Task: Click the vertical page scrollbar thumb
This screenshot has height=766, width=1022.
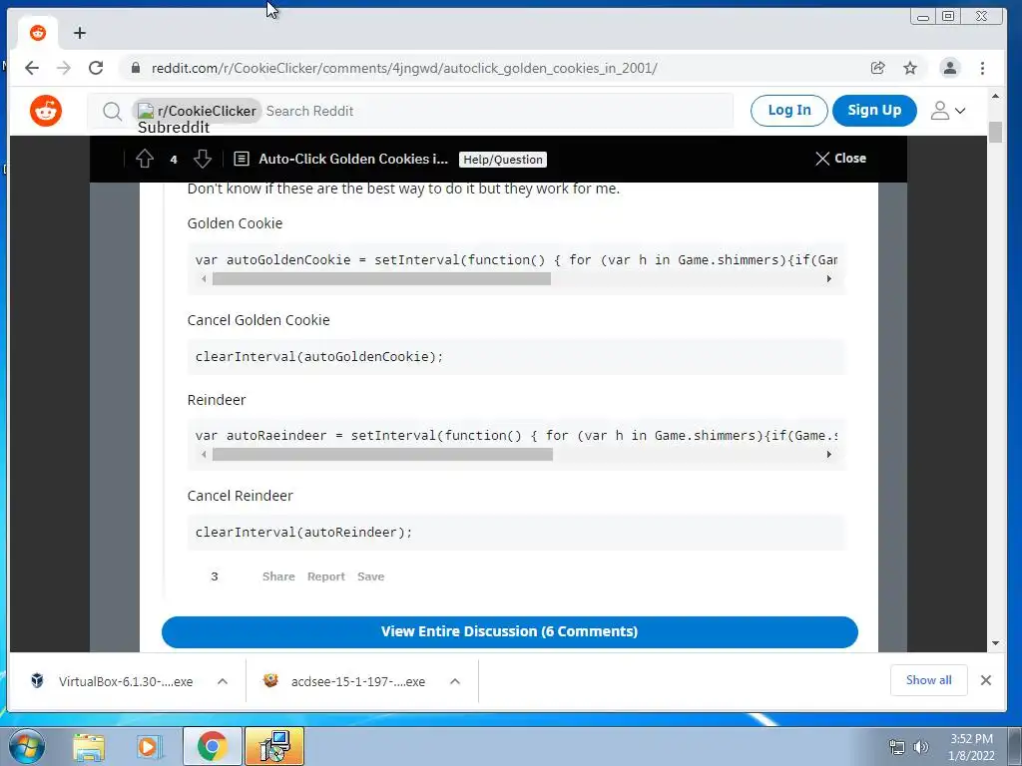Action: pos(995,132)
